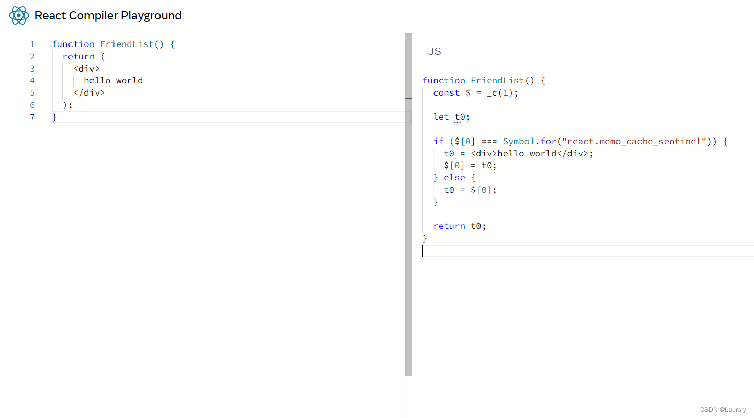Click line number 4 in the editor gutter

point(32,80)
